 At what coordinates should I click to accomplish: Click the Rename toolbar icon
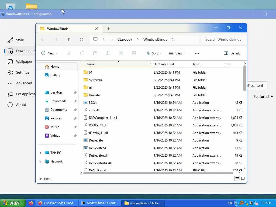[x=108, y=53]
